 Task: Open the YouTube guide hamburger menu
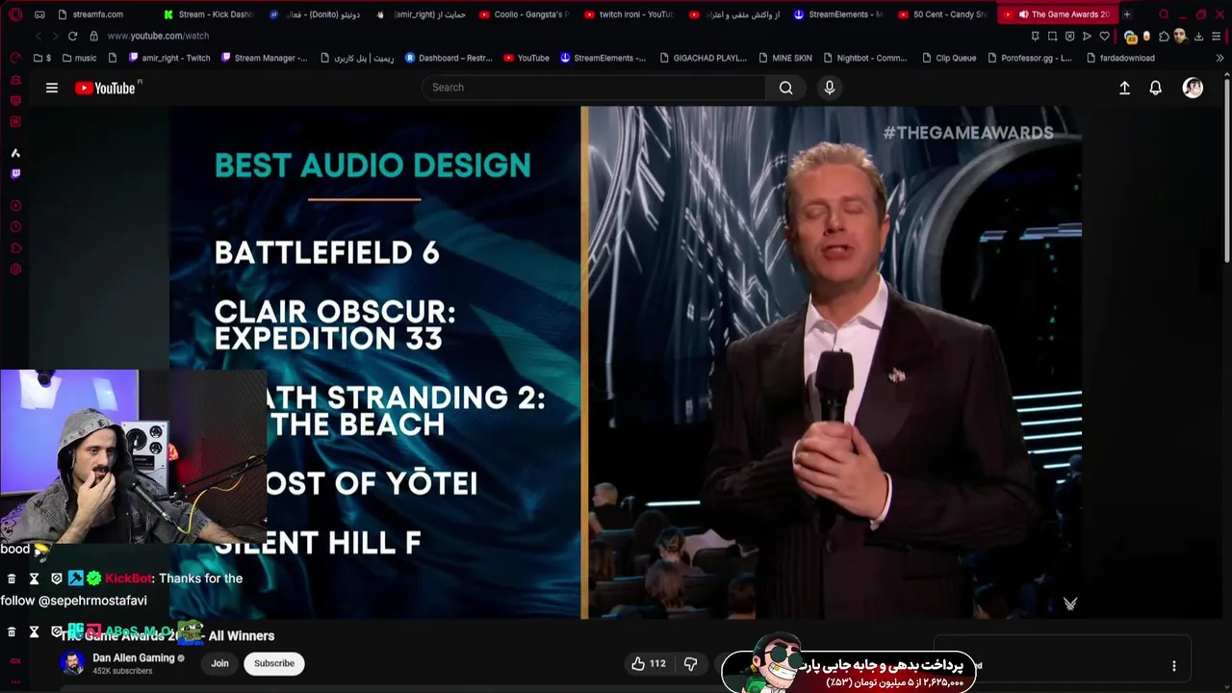pyautogui.click(x=52, y=88)
